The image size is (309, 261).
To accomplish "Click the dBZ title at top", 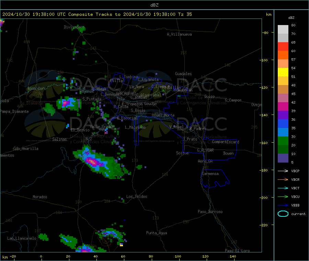I will coord(154,5).
